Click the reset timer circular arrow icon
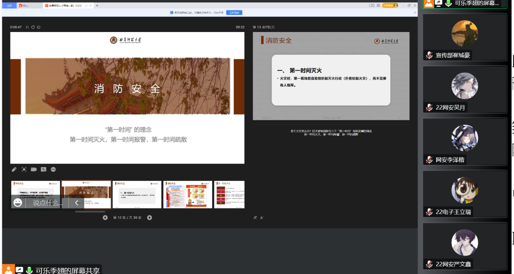This screenshot has height=274, width=514. tap(33, 27)
